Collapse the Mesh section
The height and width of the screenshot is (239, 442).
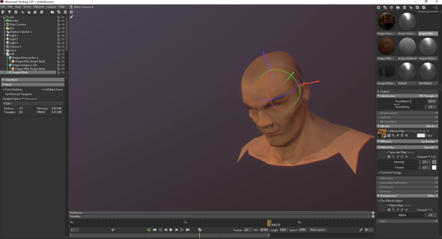pyautogui.click(x=3, y=85)
